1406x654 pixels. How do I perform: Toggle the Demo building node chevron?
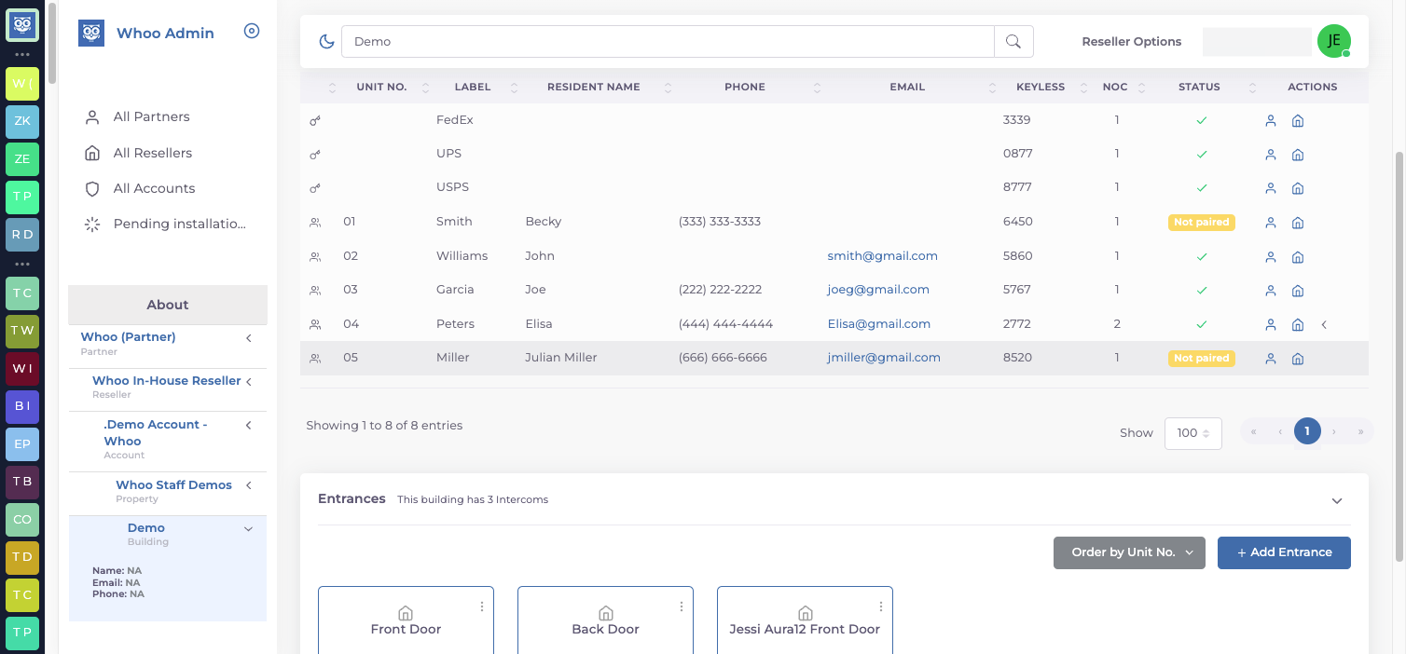[248, 529]
